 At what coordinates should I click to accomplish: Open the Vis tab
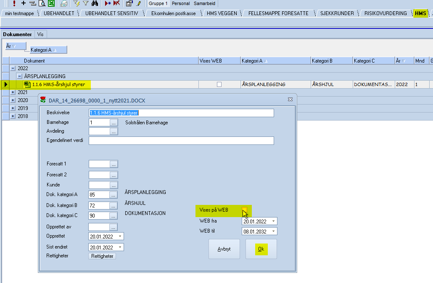[x=40, y=34]
